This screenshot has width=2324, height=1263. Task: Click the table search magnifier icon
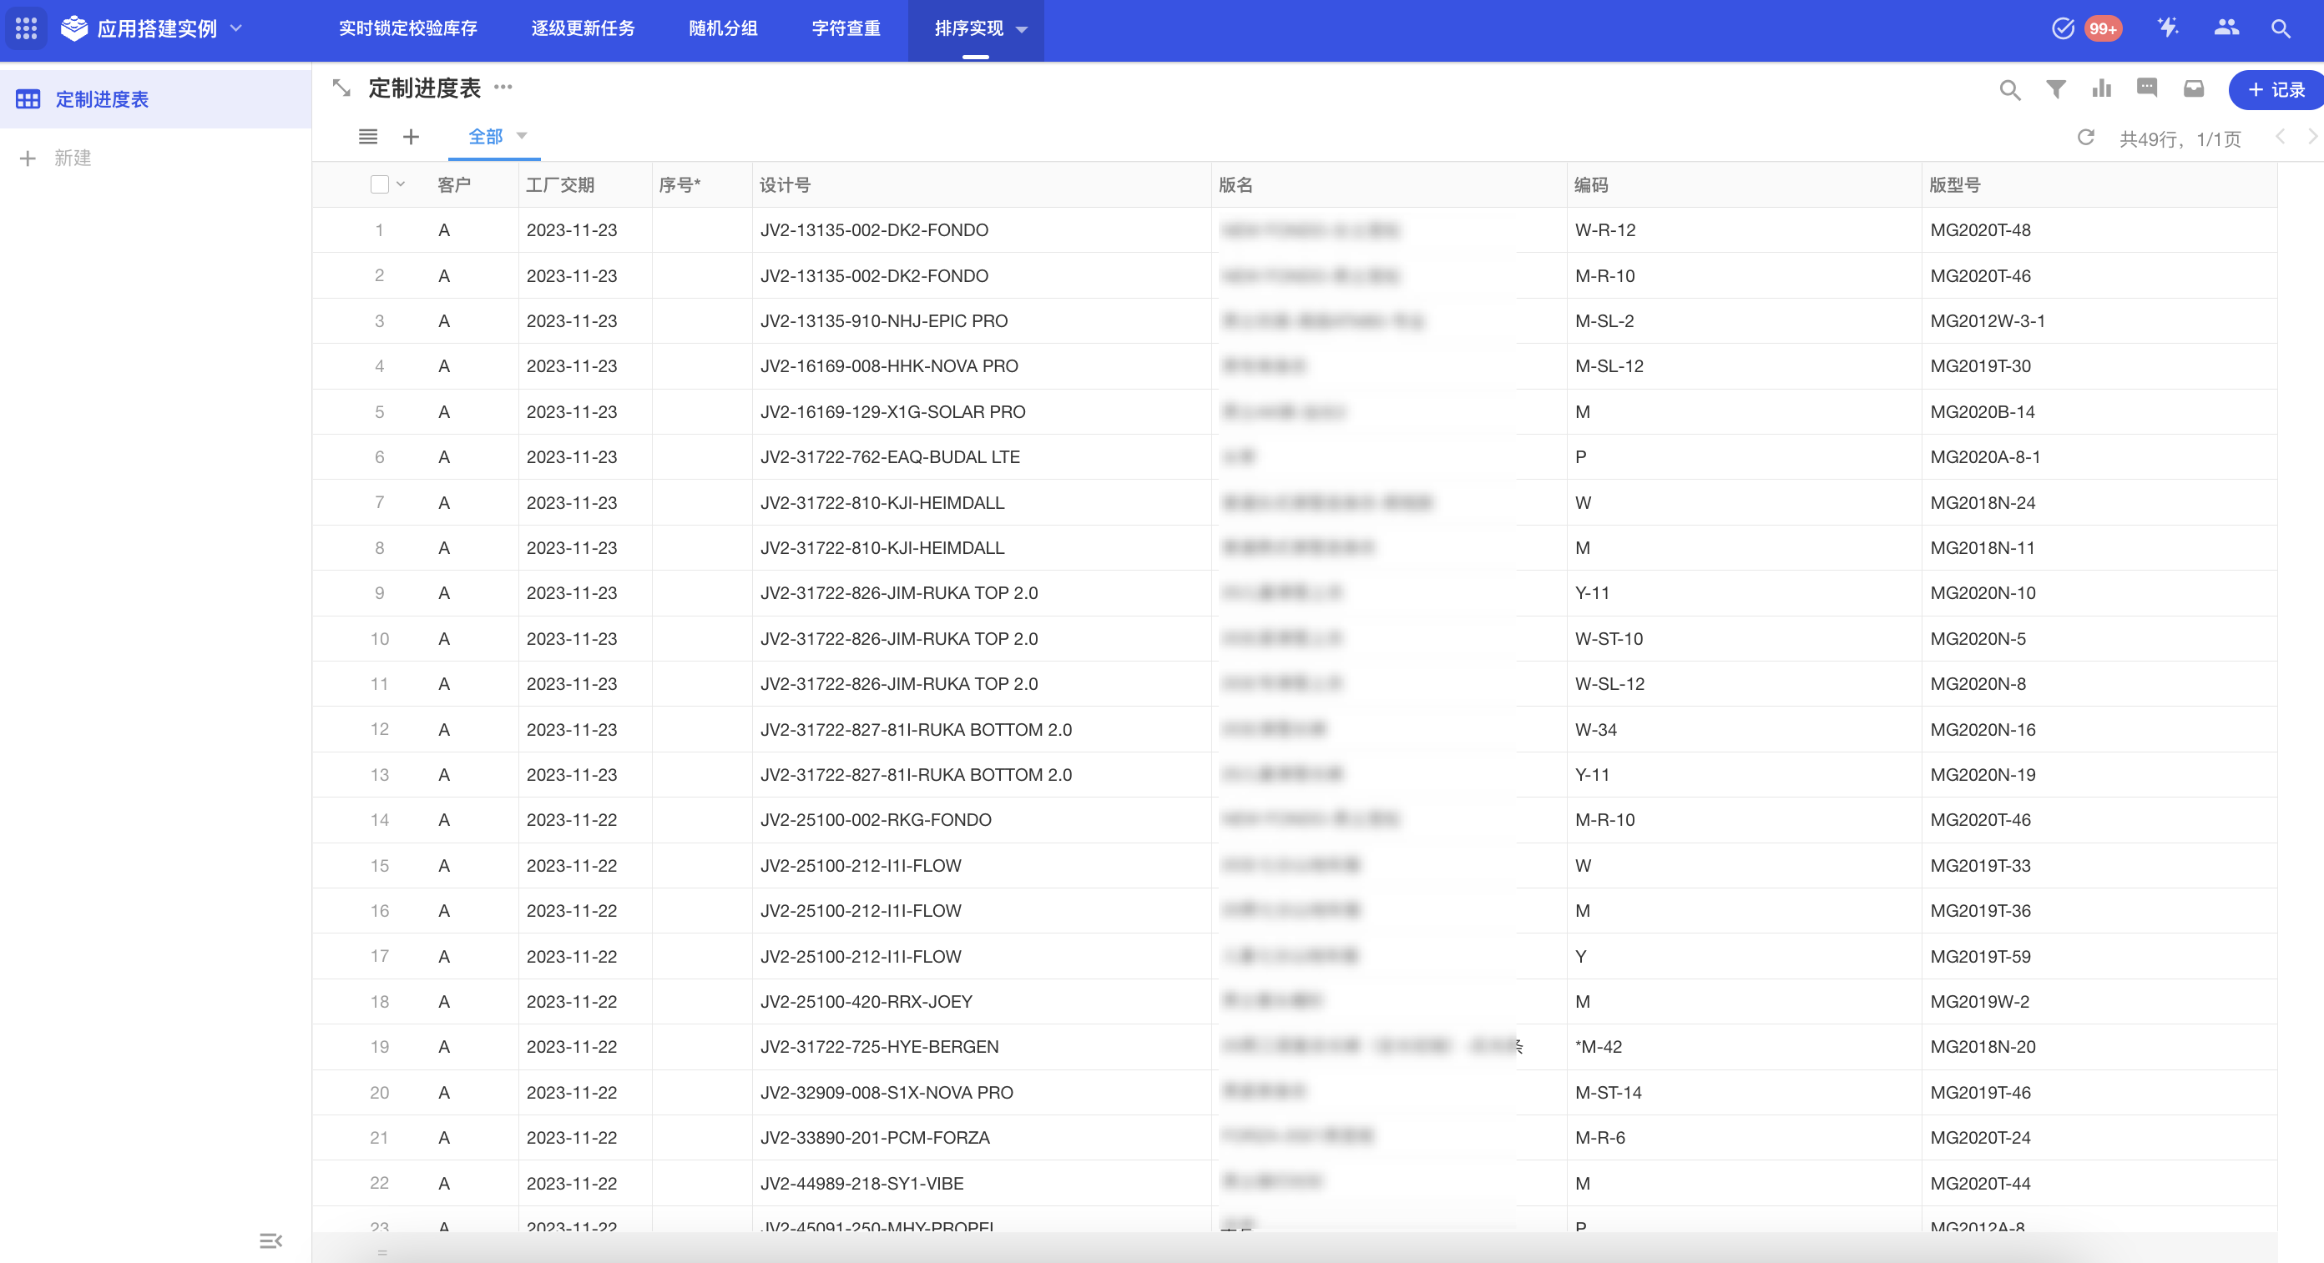pos(2009,89)
